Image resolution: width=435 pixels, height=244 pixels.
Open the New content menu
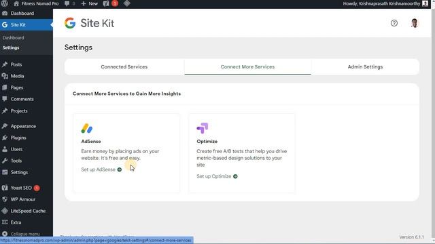point(89,3)
